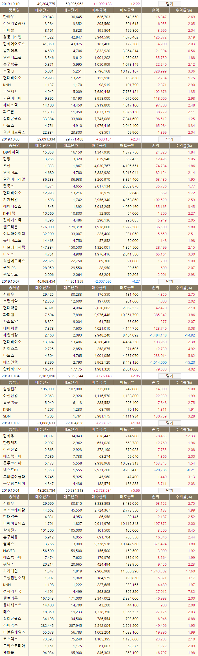Screen dimensions: 198x656
Task: Click the 넷마블 stock name
Action: (8, 653)
